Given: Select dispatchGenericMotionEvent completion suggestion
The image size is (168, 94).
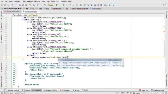Looking at the screenshot, I should click(x=90, y=63).
